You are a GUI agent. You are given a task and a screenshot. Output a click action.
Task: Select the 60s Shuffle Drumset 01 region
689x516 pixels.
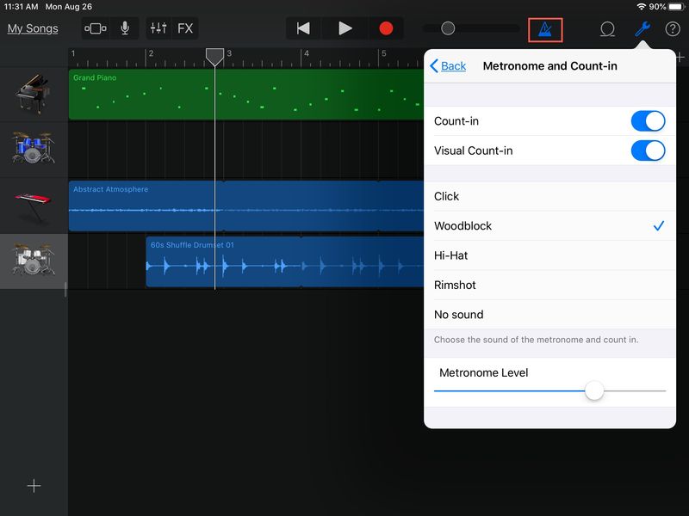pos(285,261)
